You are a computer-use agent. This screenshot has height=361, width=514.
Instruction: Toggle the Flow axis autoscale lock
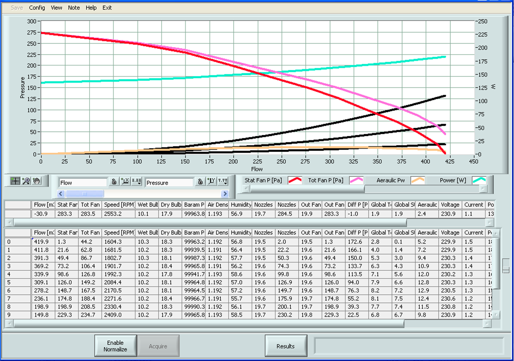[x=114, y=182]
